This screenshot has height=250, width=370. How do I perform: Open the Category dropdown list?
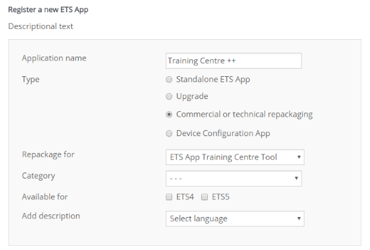pyautogui.click(x=233, y=179)
